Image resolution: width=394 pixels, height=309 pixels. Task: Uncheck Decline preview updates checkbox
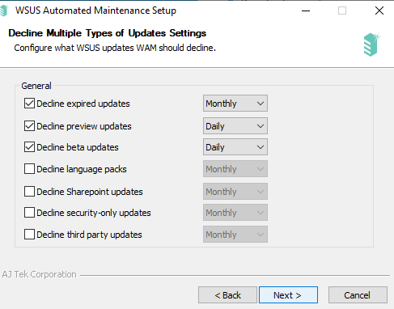(29, 126)
